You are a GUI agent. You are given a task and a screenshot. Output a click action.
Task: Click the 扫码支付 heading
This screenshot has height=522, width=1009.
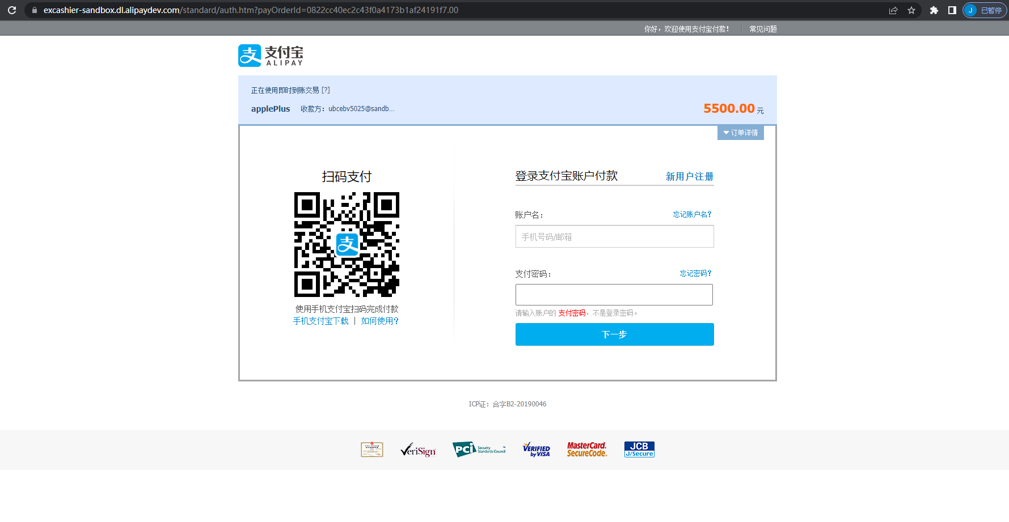pyautogui.click(x=347, y=176)
